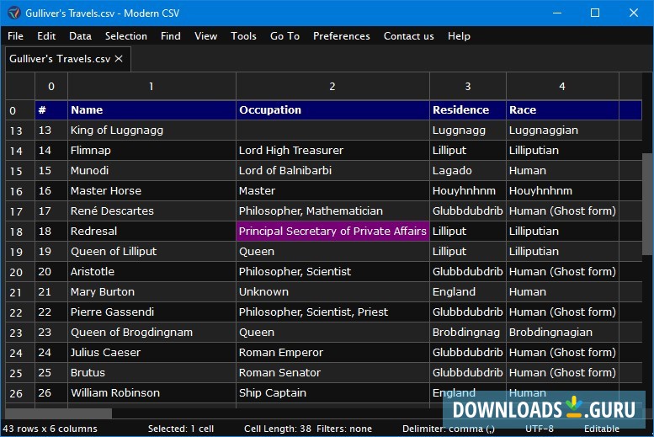Open the View menu
Screen dimensions: 654x437
[x=205, y=36]
